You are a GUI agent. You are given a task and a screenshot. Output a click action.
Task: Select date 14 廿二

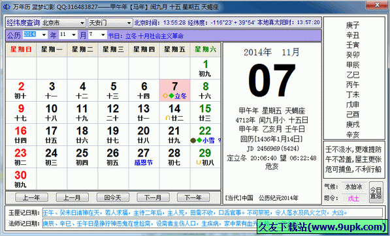coord(174,112)
